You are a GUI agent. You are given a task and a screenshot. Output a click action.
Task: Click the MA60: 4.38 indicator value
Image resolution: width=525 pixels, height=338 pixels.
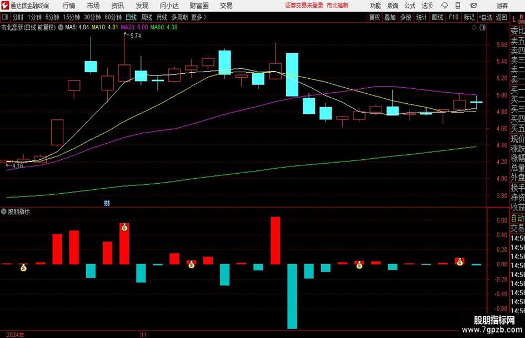click(164, 27)
